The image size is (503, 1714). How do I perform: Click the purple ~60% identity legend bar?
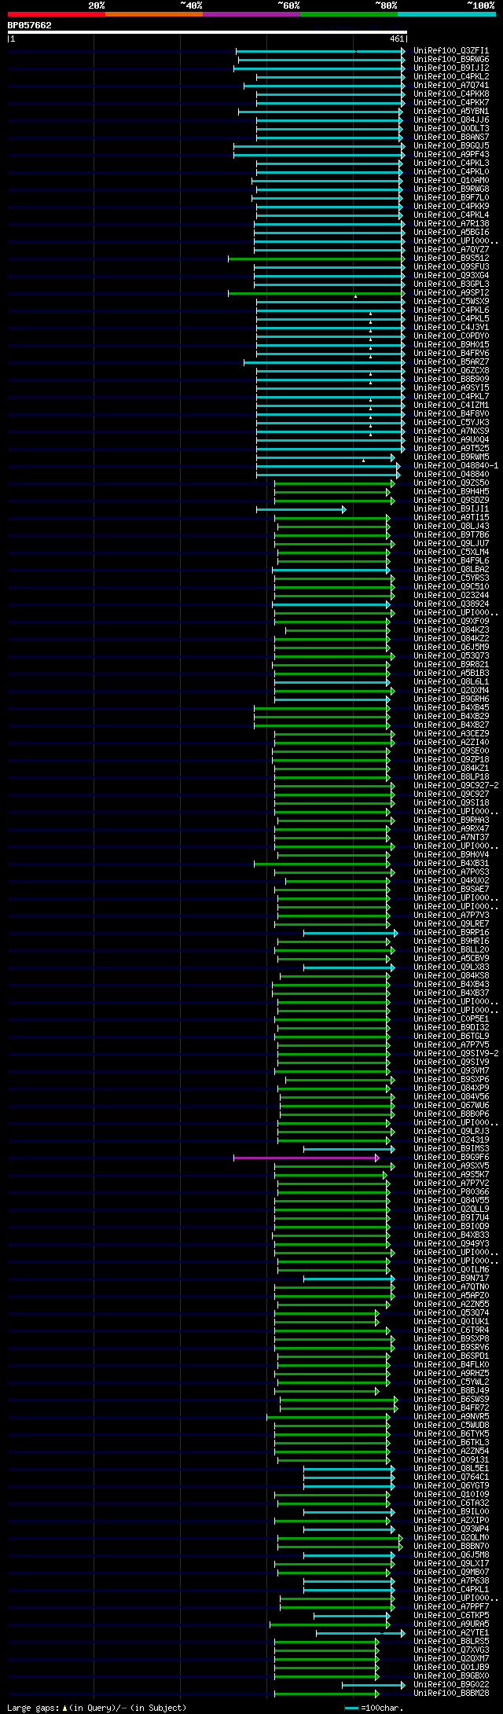click(251, 14)
